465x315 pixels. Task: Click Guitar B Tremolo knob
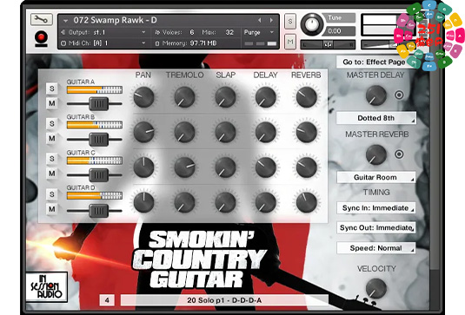[184, 132]
